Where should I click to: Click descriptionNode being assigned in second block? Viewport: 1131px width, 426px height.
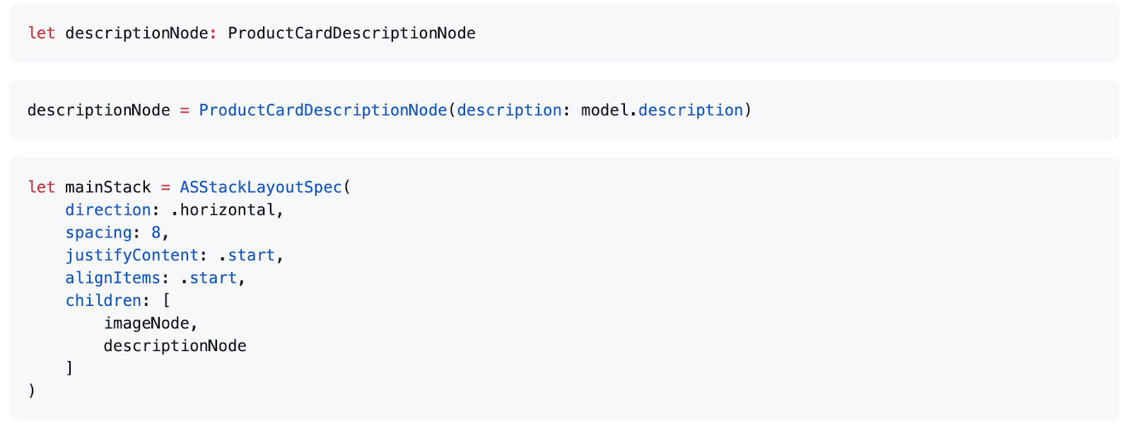coord(98,110)
